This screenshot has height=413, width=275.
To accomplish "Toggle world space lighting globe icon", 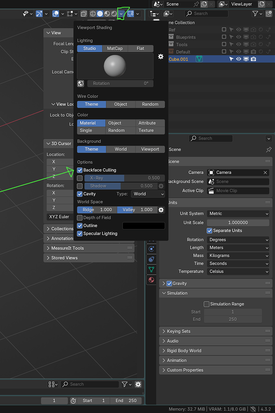I will click(81, 83).
